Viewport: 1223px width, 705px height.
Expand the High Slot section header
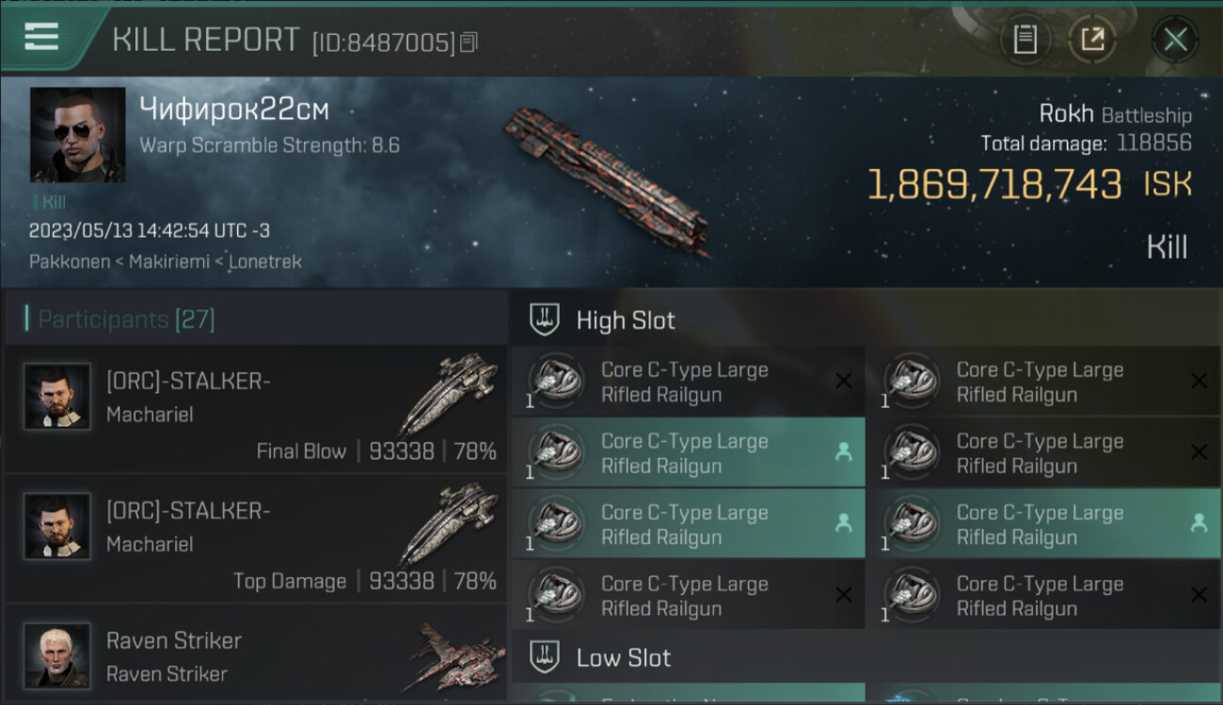(866, 320)
